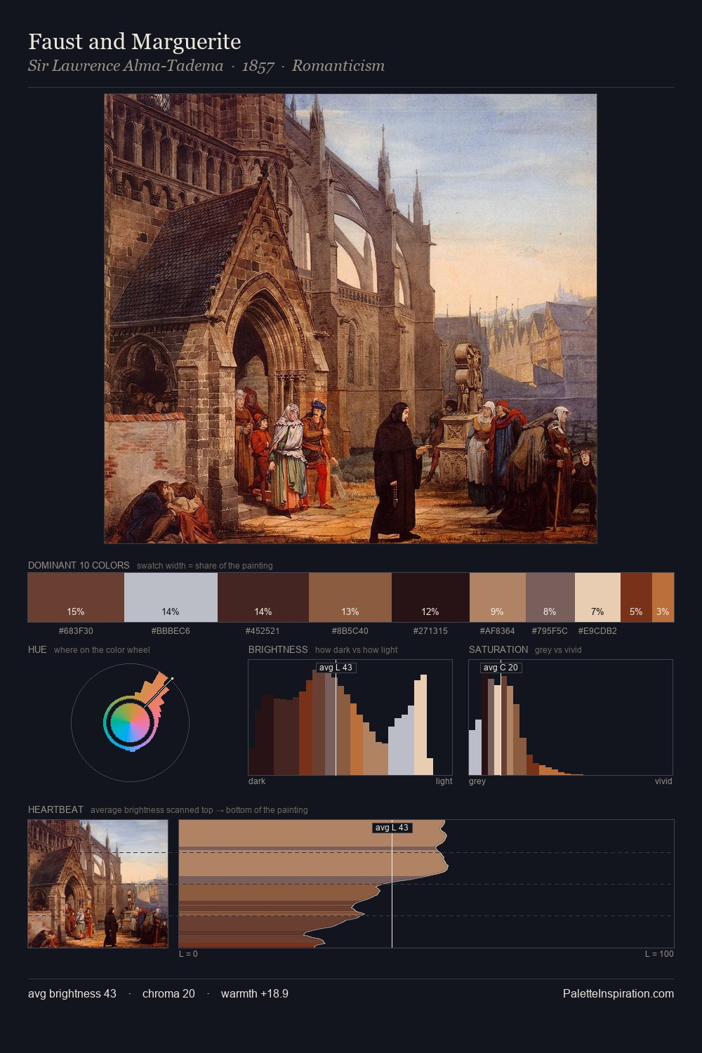Click the hex code #795F5C text

coord(550,631)
